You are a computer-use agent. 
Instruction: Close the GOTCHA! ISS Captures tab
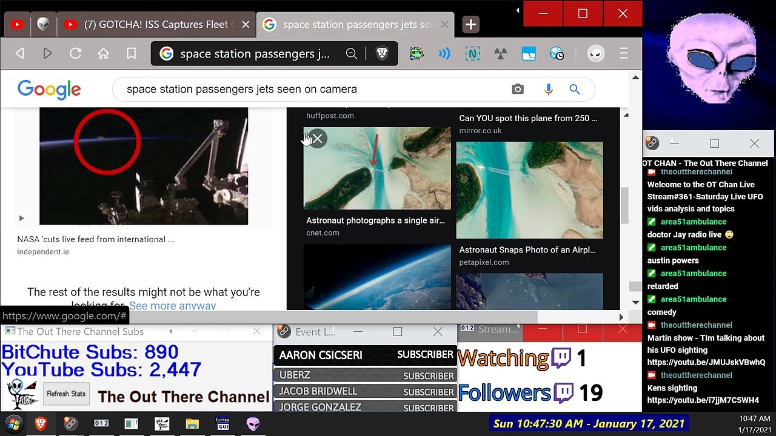point(246,25)
